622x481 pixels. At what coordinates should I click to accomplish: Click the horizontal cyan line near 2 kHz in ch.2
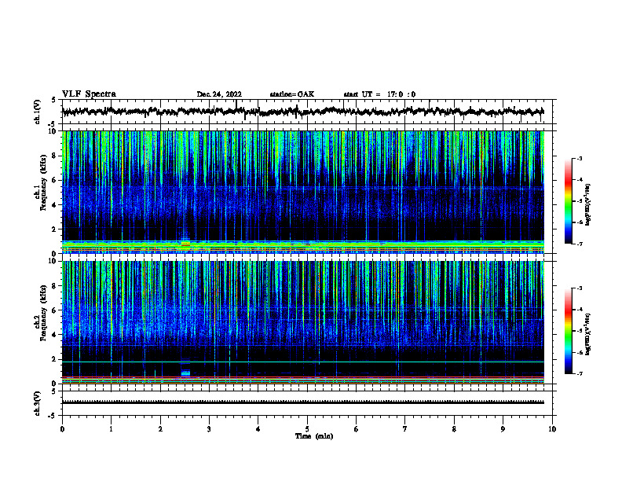(x=302, y=362)
